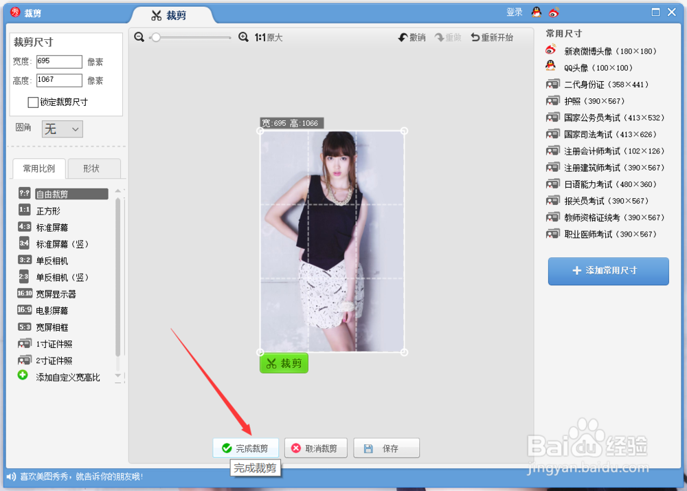Click the 重做 redo arrow
The image size is (687, 491).
point(448,38)
